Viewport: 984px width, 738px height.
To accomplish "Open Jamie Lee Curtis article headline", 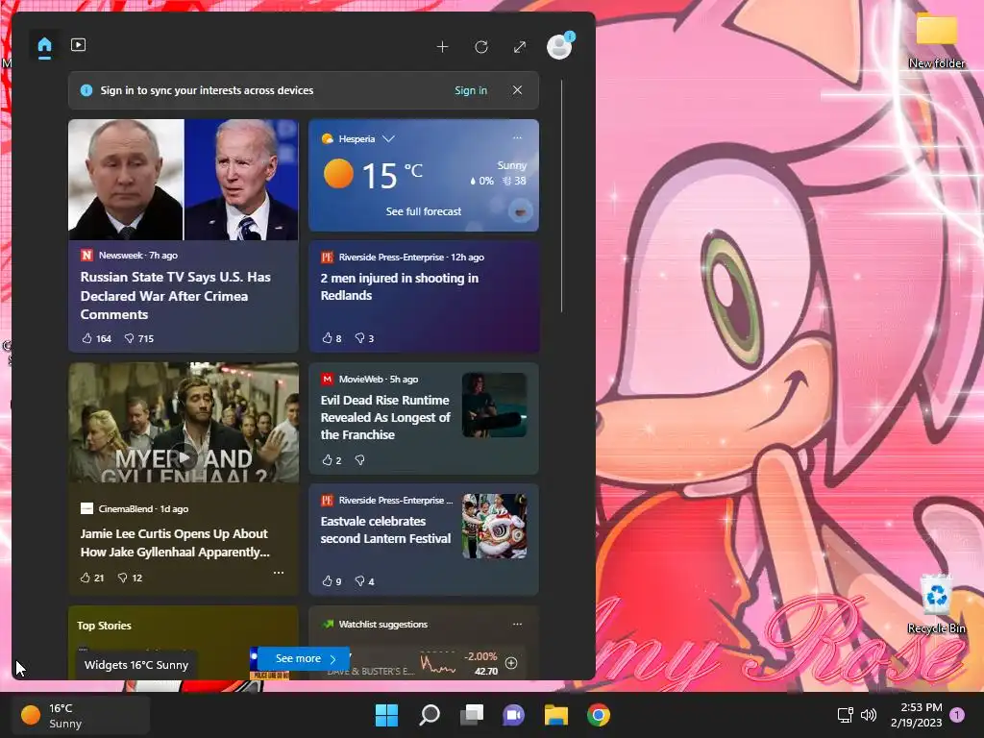I will [175, 543].
